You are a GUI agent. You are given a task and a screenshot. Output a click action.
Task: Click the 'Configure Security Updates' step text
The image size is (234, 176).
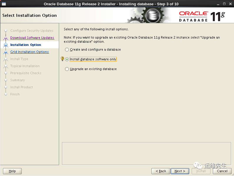(x=32, y=31)
